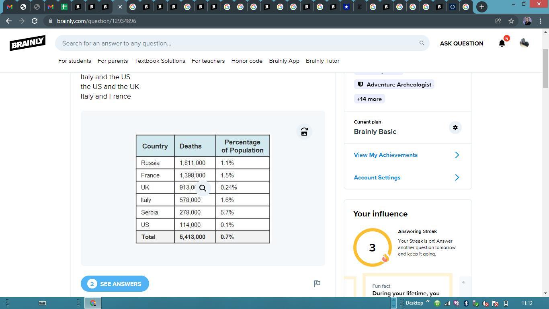The height and width of the screenshot is (309, 549).
Task: Go to Brainly Tutor
Action: click(x=322, y=61)
